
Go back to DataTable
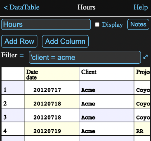pyautogui.click(x=22, y=7)
